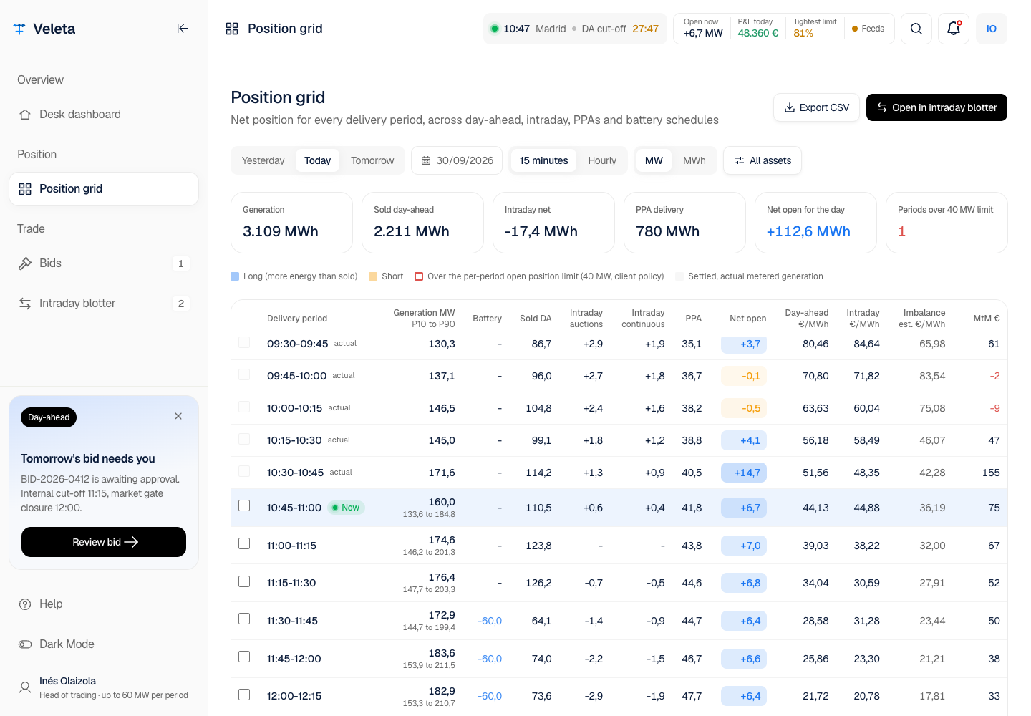
Task: Dismiss the Day-ahead bid card
Action: (178, 416)
